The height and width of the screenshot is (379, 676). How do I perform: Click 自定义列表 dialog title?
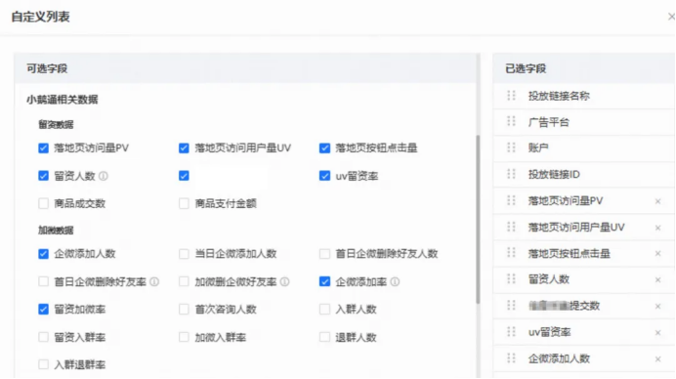point(40,17)
